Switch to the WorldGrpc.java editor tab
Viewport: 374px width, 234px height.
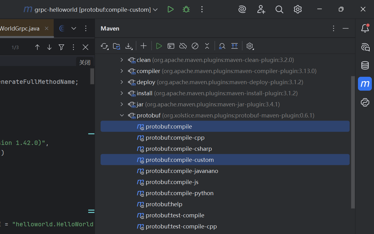pyautogui.click(x=19, y=28)
